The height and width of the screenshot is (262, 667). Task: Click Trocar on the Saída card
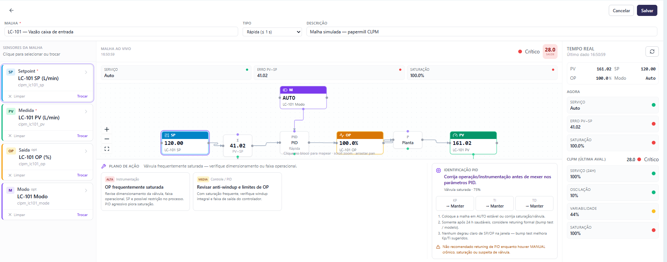[x=82, y=175]
